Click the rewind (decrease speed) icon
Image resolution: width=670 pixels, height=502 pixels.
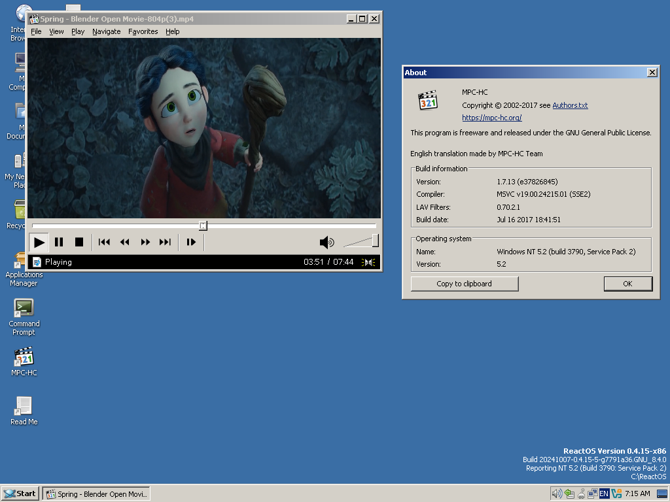[x=124, y=243]
